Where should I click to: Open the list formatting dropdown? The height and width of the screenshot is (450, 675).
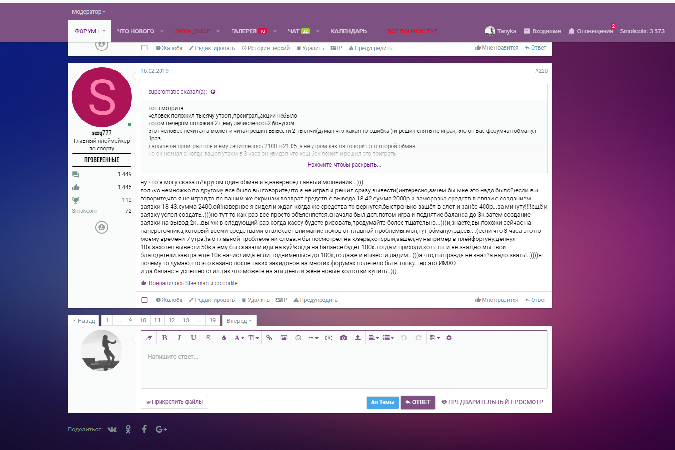389,338
